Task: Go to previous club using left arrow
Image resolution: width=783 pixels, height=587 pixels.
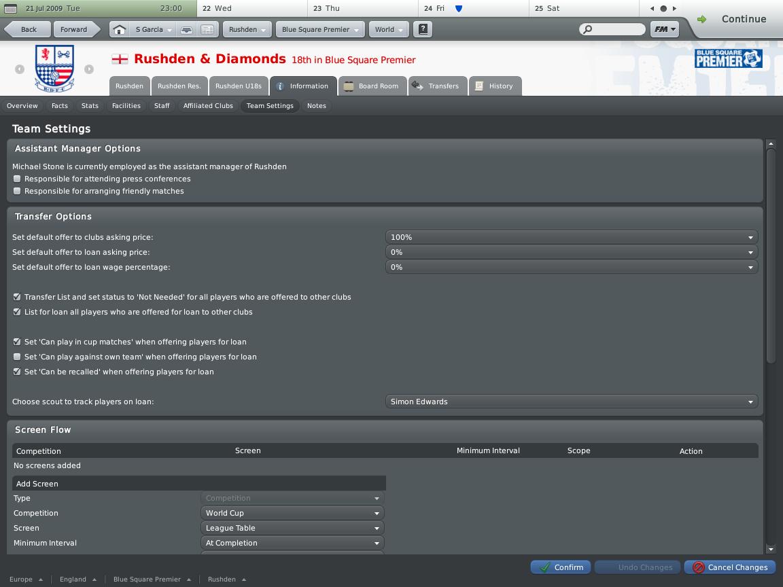Action: [20, 69]
